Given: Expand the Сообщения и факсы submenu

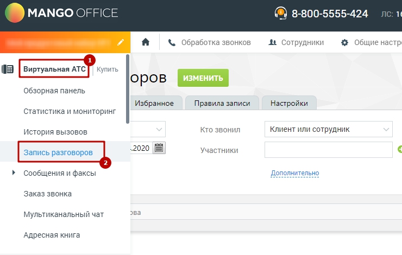Looking at the screenshot, I should (x=14, y=173).
